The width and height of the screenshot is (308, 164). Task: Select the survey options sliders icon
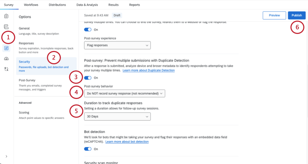(6, 48)
